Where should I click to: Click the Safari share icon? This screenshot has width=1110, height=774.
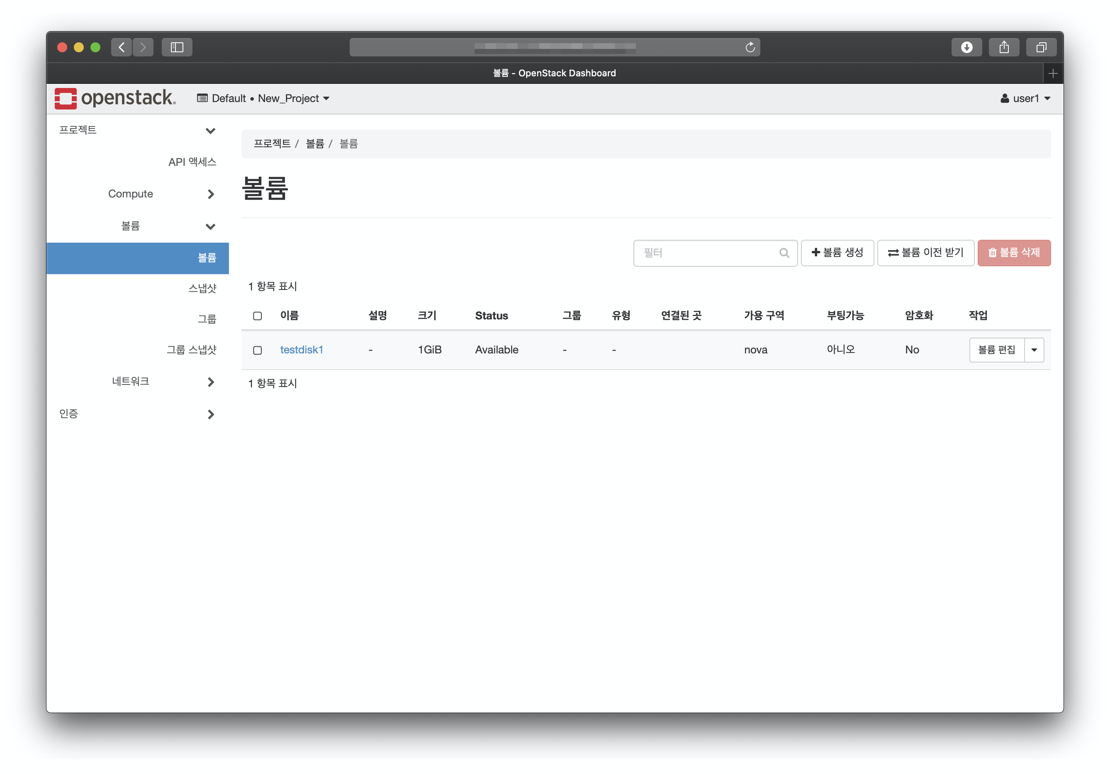coord(1004,47)
